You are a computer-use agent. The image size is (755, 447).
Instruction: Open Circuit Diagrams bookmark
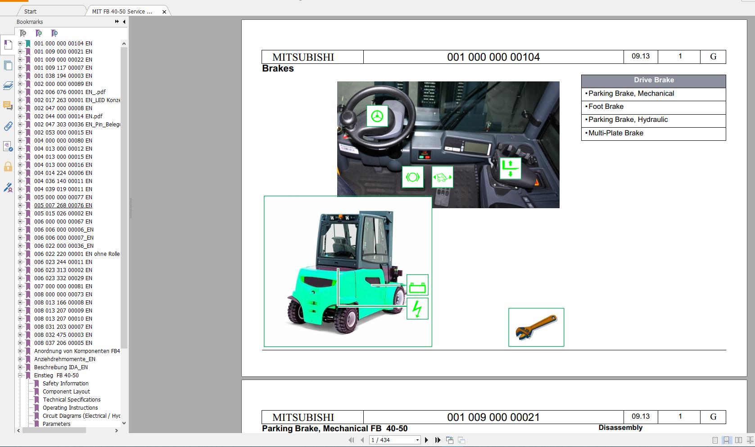pos(81,416)
